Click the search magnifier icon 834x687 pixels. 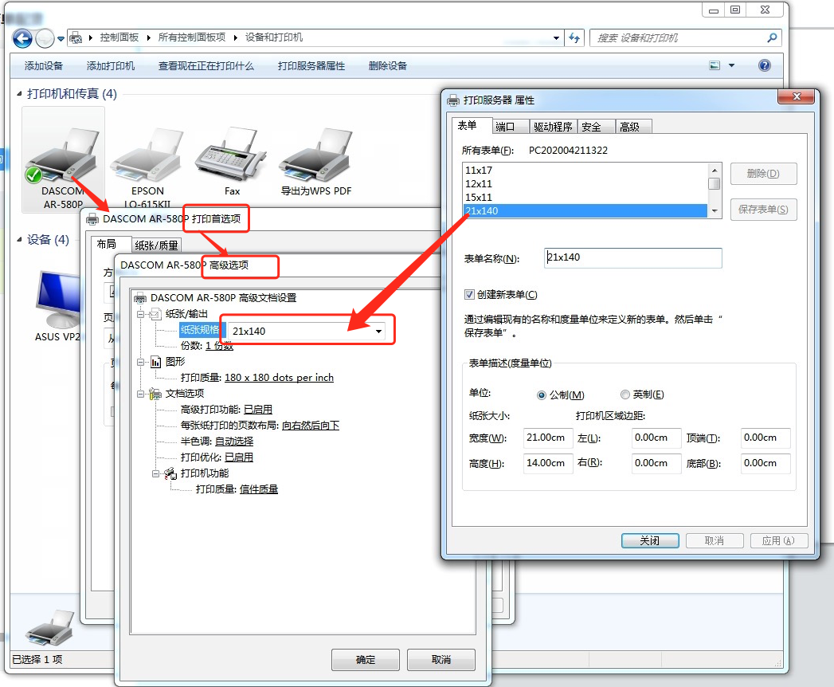(x=772, y=37)
